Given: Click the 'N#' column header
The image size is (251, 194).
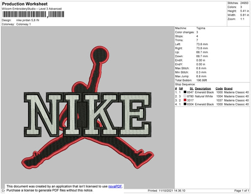Looking at the screenshot, I should click(x=181, y=89).
